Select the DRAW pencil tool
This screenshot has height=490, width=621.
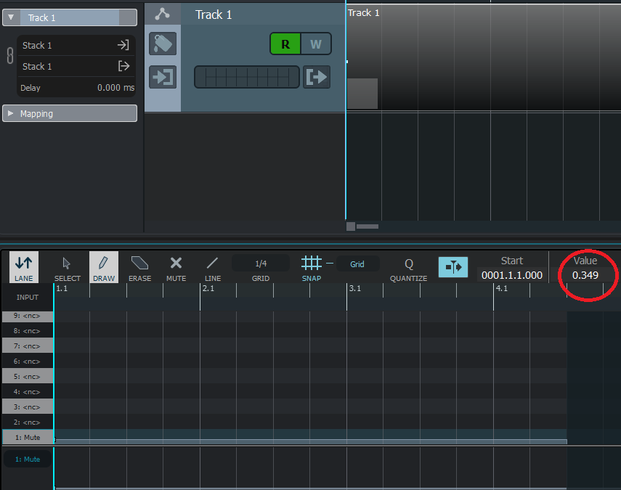tap(104, 267)
